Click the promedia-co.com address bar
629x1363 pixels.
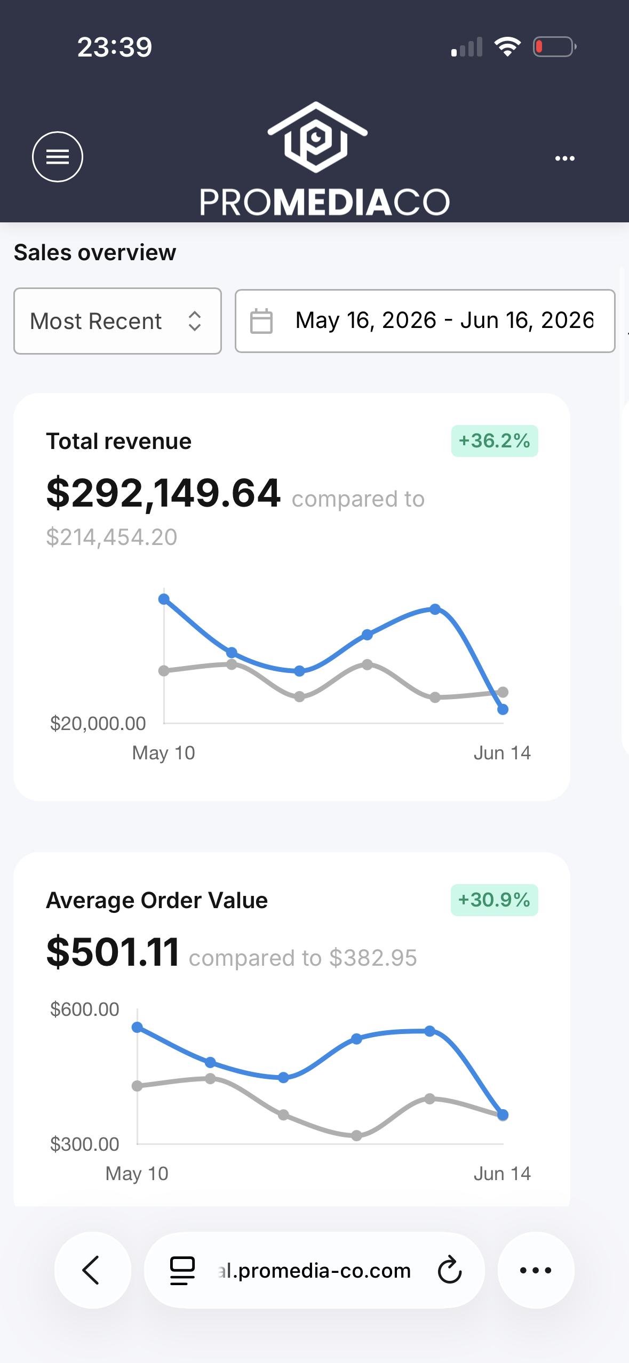coord(314,1271)
